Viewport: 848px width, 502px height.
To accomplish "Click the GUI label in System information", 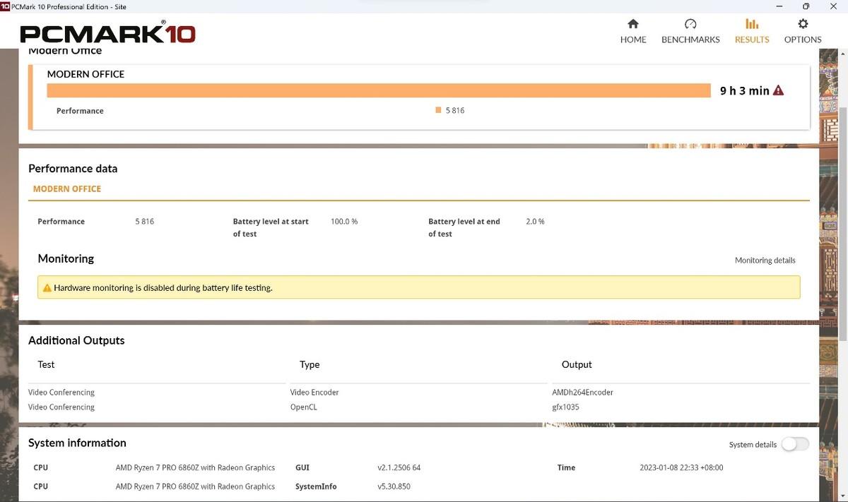I will (302, 467).
